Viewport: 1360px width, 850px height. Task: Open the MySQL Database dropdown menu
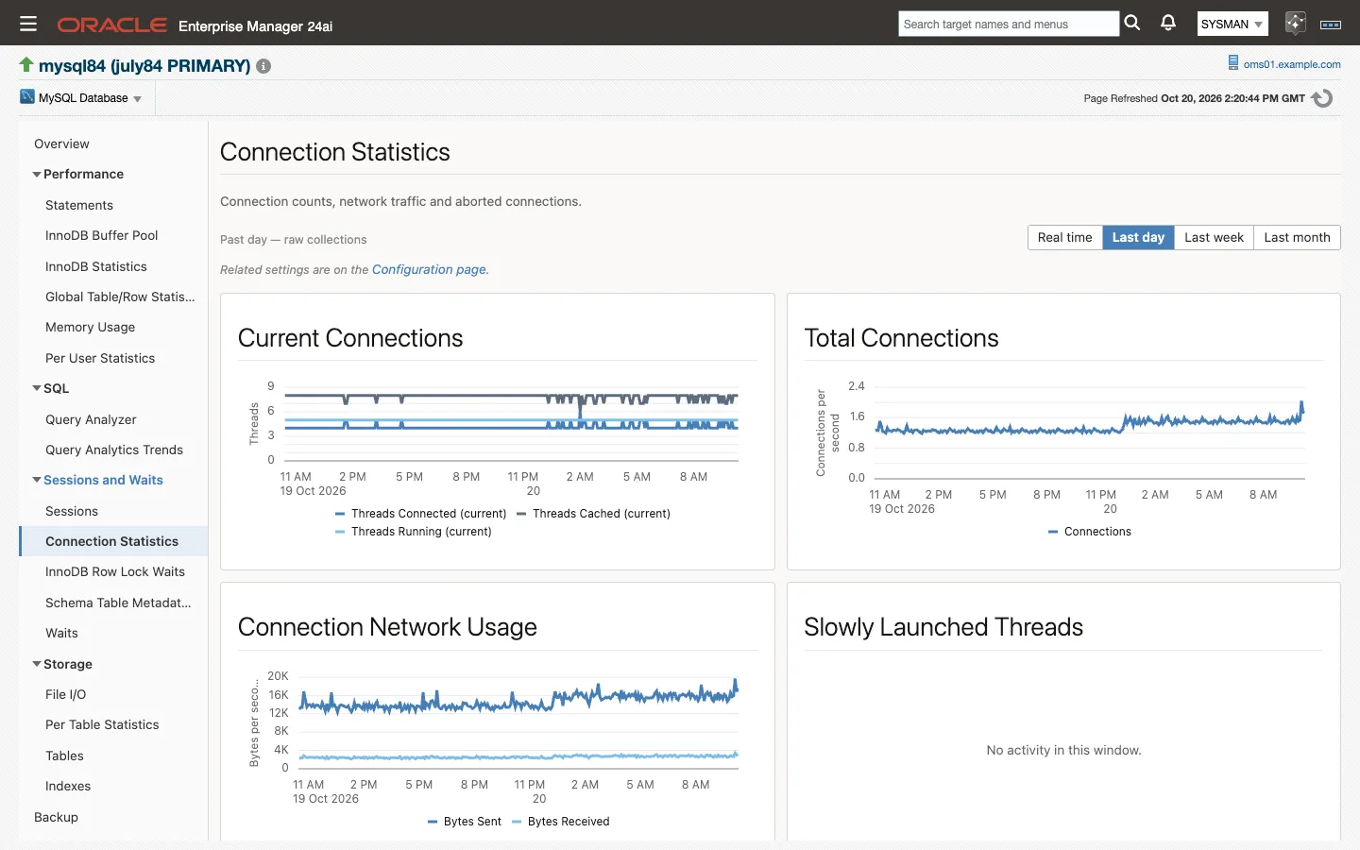pyautogui.click(x=81, y=98)
